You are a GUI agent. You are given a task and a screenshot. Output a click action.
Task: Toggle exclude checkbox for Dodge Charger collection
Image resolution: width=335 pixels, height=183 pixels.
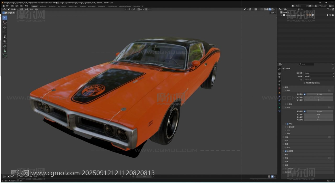328,15
